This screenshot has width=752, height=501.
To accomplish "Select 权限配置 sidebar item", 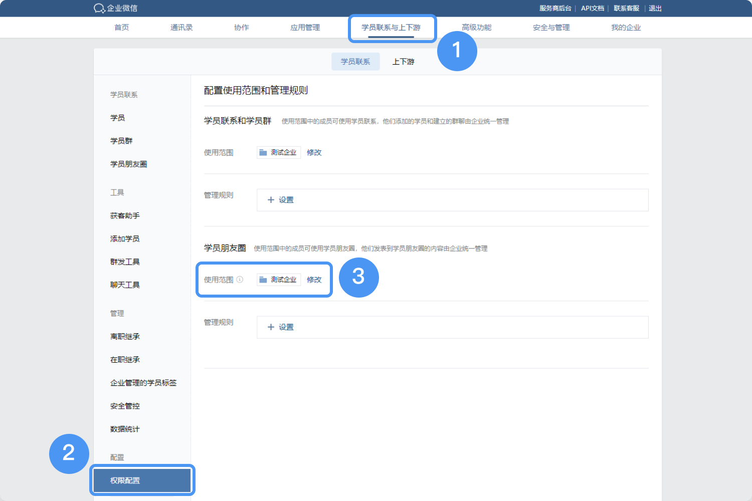I will coord(142,480).
